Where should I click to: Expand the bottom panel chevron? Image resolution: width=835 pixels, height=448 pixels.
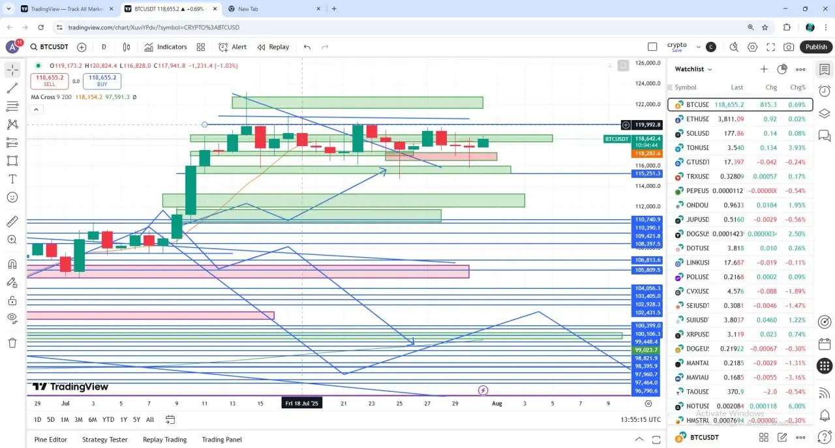click(639, 440)
